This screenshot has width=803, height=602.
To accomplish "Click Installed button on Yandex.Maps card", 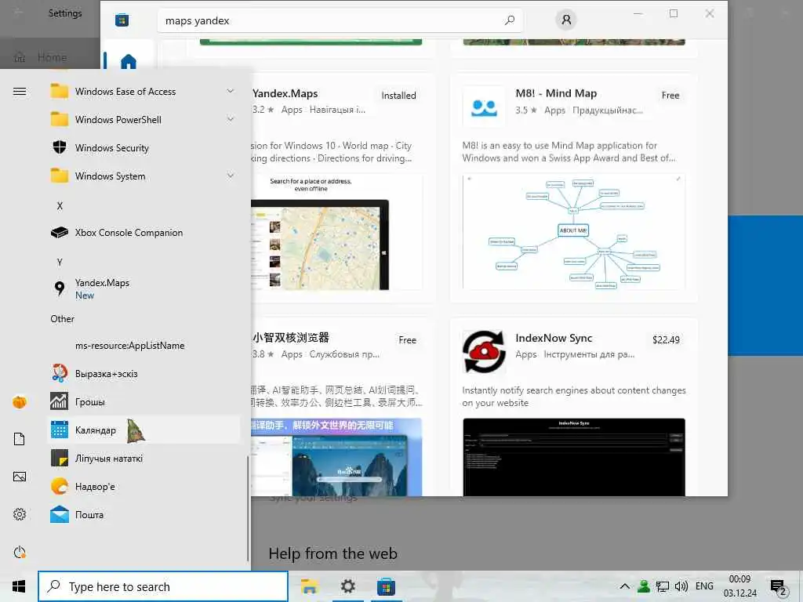I will coord(398,95).
